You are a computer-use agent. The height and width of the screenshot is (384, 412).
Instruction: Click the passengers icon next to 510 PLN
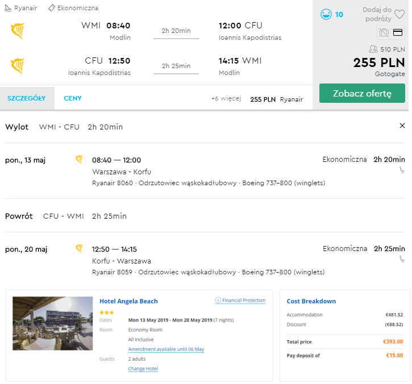point(373,49)
